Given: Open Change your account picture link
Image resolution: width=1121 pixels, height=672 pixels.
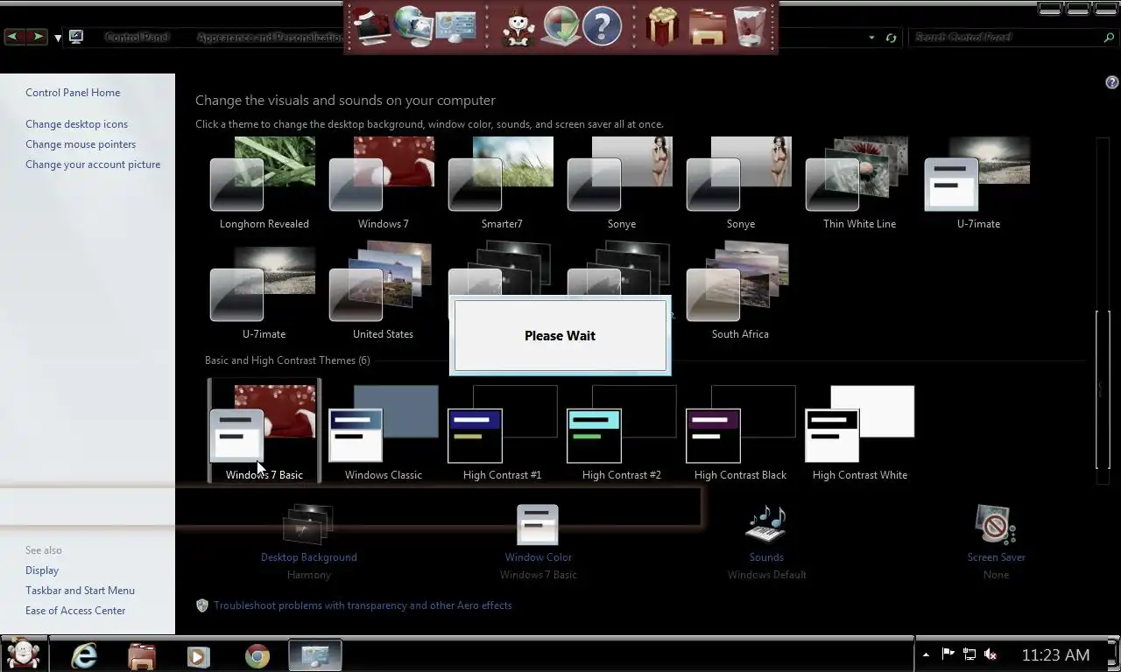Looking at the screenshot, I should (93, 164).
